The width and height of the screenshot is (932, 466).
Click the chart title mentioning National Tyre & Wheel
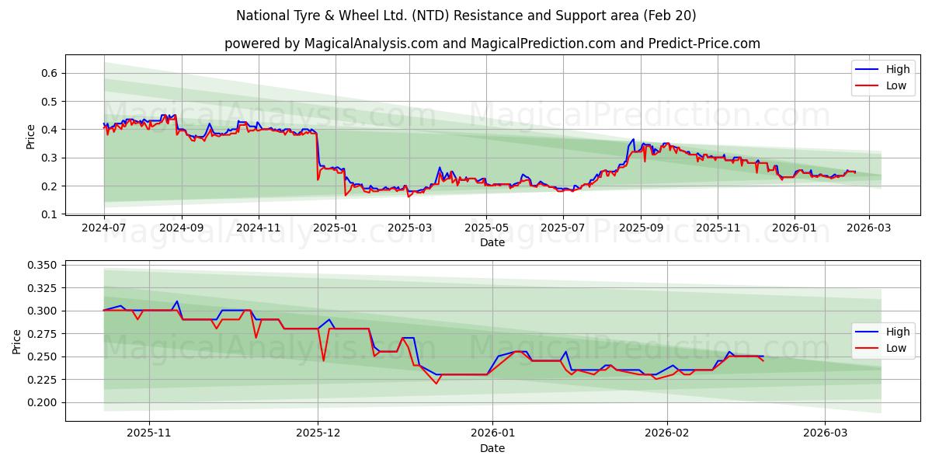(x=466, y=16)
